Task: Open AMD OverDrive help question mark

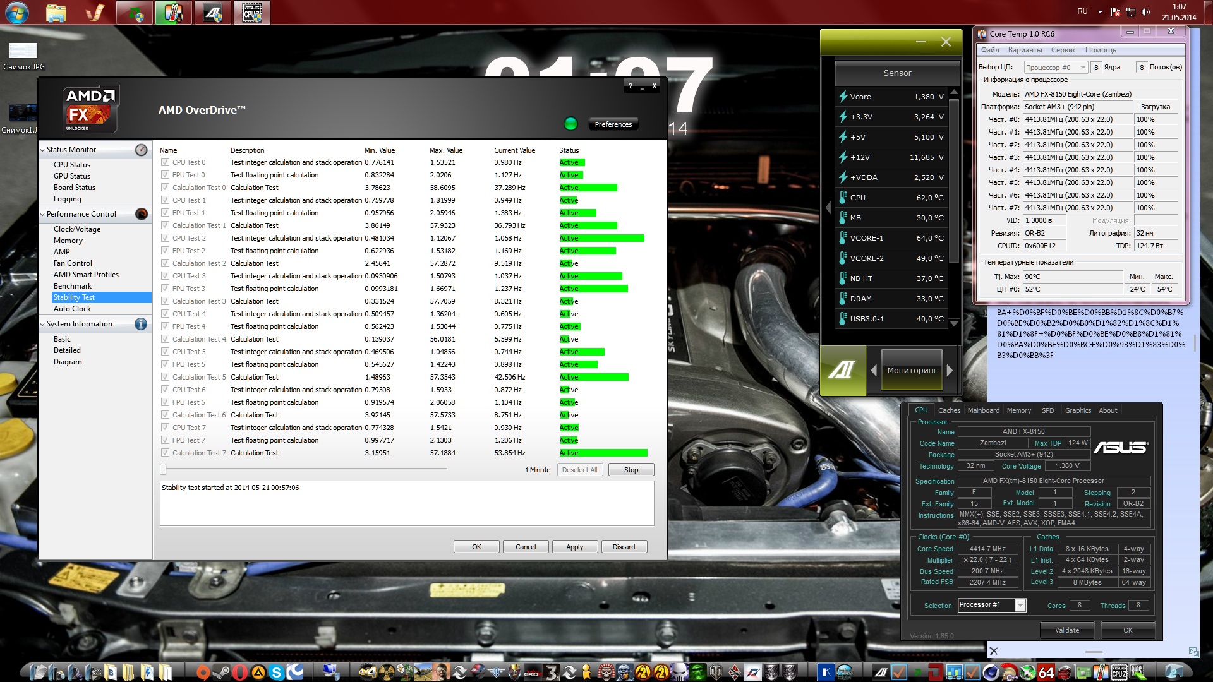Action: pyautogui.click(x=630, y=86)
